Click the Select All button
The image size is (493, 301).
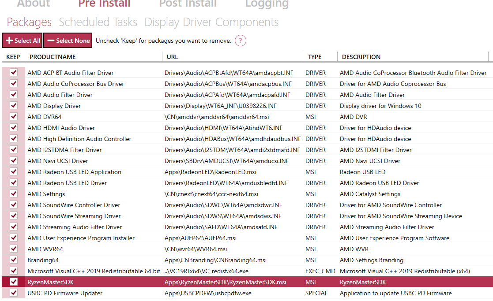point(22,41)
